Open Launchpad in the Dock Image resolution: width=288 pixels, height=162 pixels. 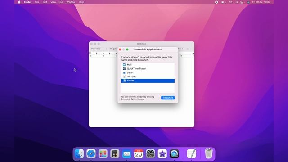[103, 154]
